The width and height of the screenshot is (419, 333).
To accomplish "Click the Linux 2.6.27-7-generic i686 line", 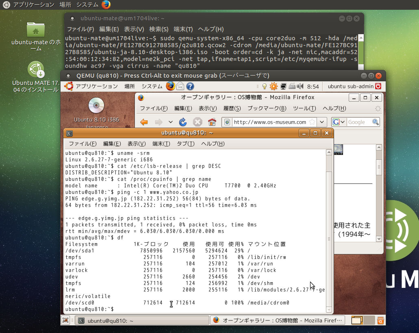I will [x=109, y=159].
